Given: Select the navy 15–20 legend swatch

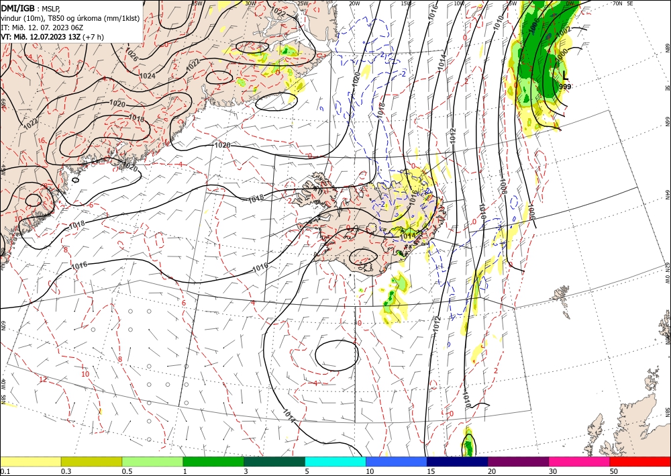Looking at the screenshot, I should coord(458,461).
